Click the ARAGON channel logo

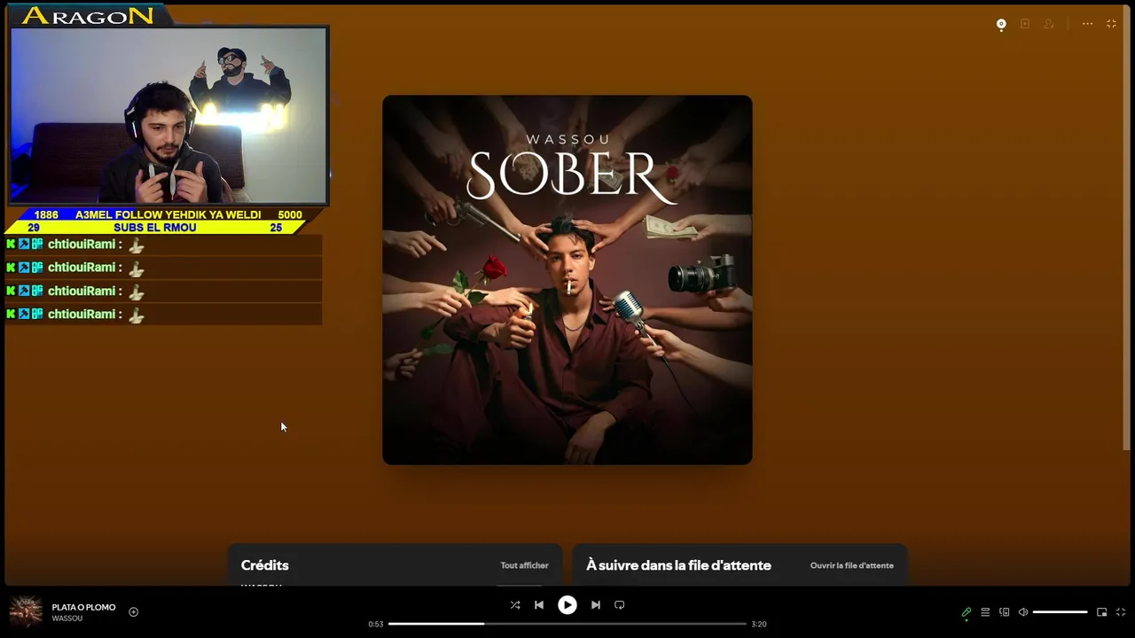point(88,16)
